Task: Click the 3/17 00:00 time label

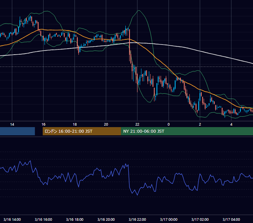Action: click(169, 219)
